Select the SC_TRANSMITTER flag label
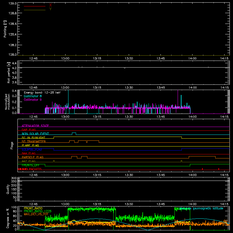The image size is (233, 233). 34,142
